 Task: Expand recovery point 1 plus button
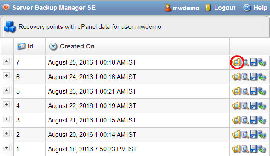(x=6, y=148)
